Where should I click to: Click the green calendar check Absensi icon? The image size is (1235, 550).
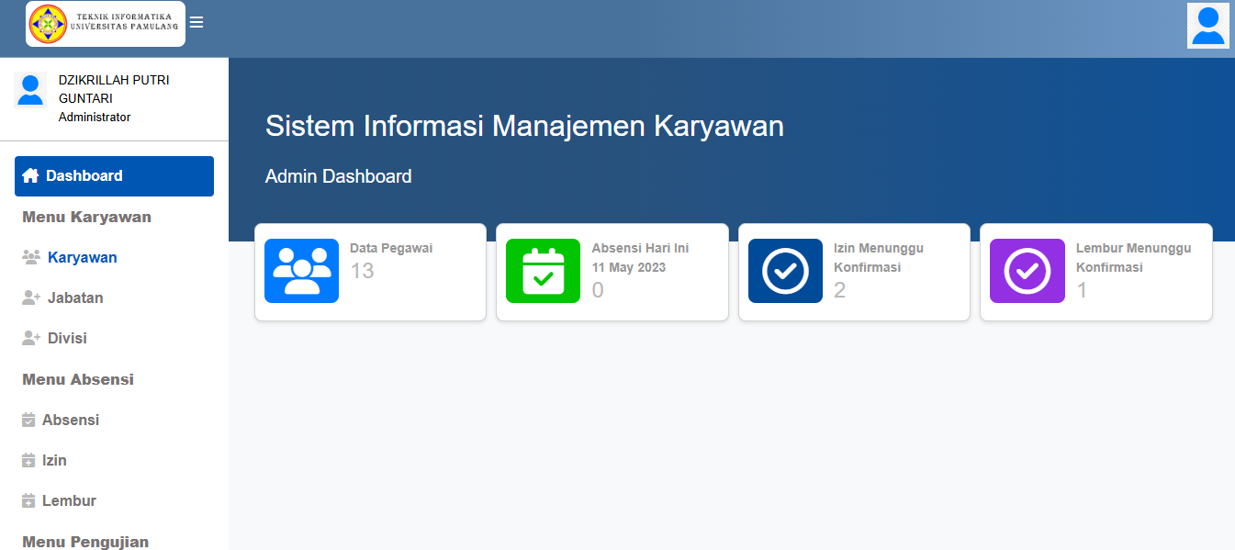pos(543,271)
